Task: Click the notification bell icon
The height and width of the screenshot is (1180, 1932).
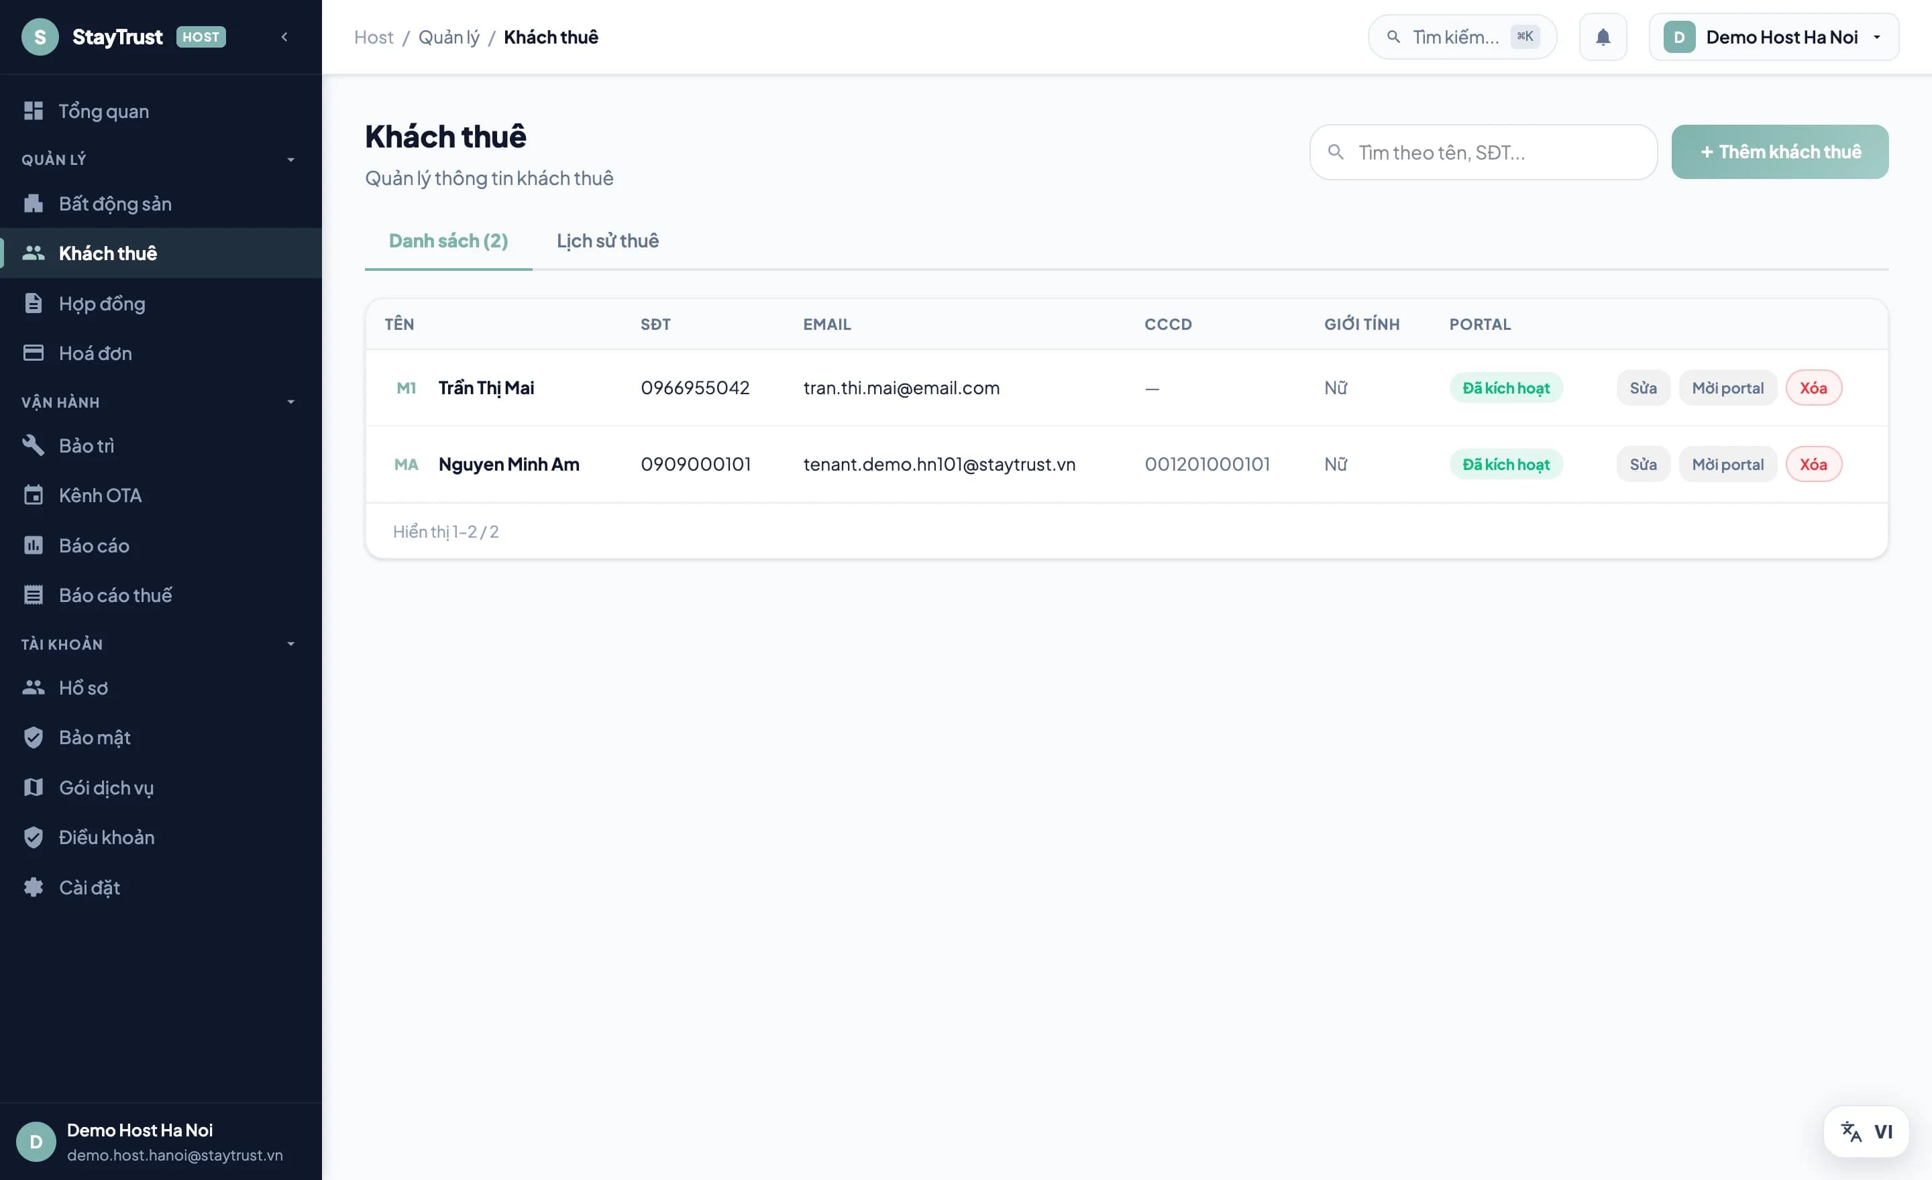Action: pyautogui.click(x=1603, y=37)
